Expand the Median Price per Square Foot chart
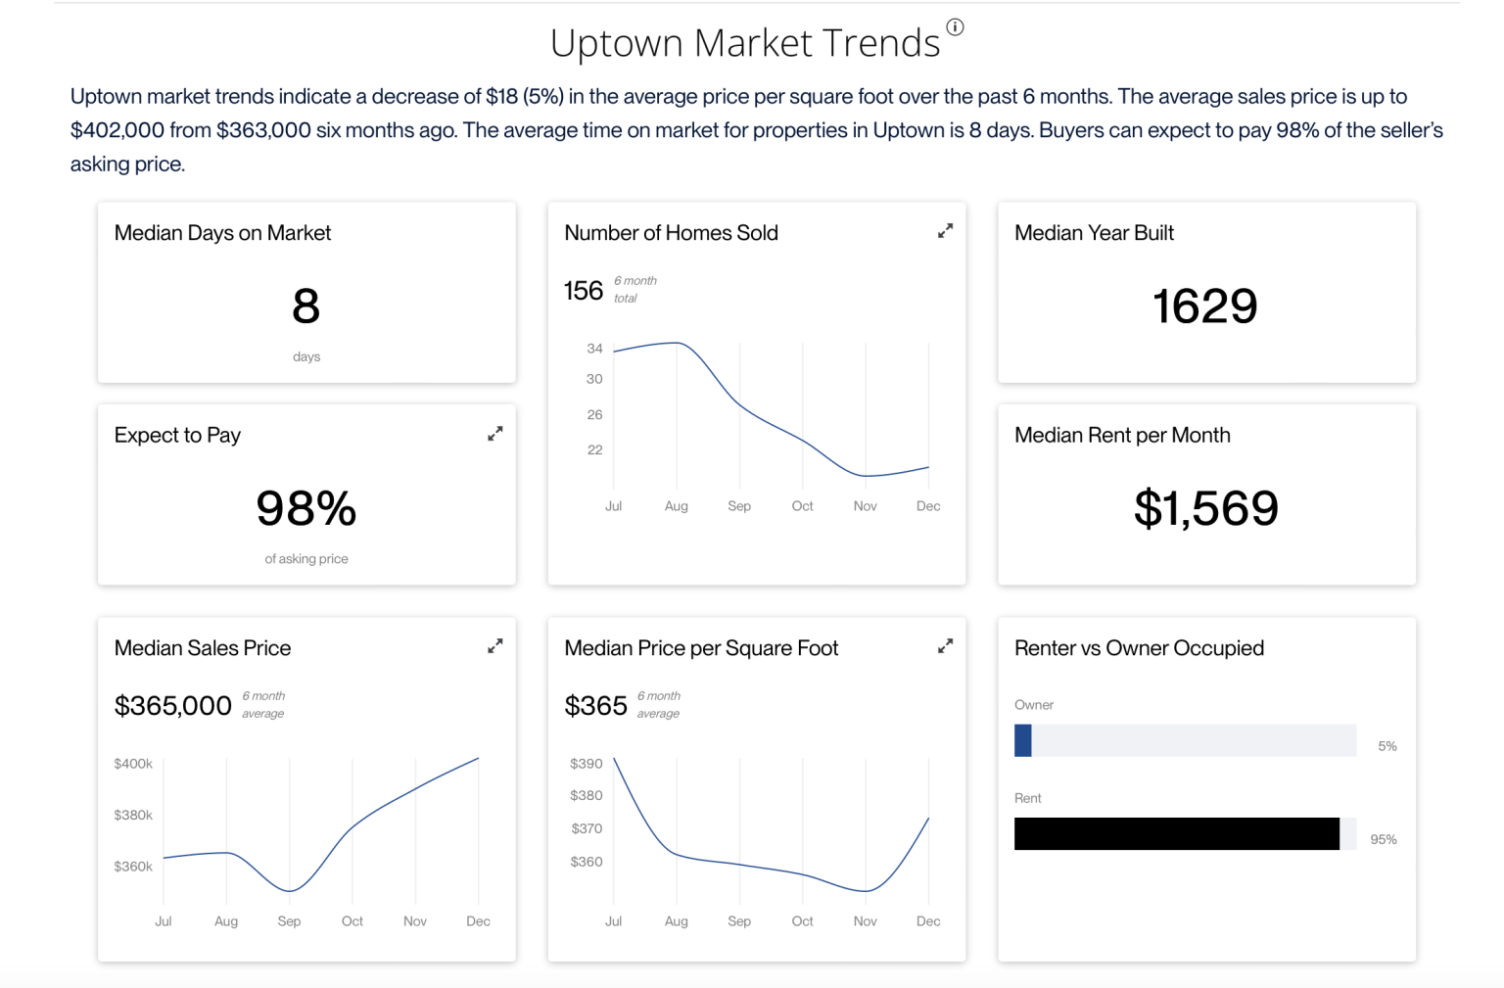Viewport: 1504px width, 988px height. pyautogui.click(x=945, y=646)
